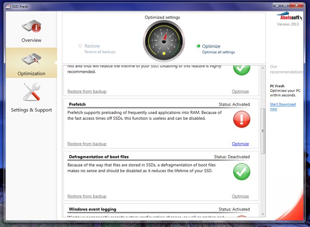
Task: Click Optimize all settings link
Action: [218, 52]
